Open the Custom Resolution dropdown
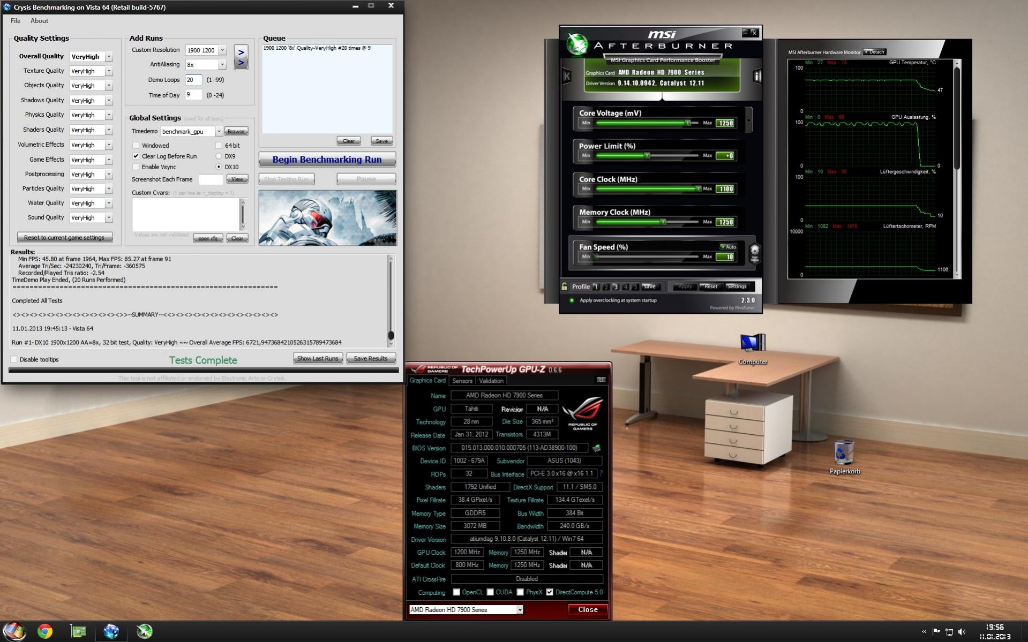The height and width of the screenshot is (642, 1028). [x=222, y=50]
